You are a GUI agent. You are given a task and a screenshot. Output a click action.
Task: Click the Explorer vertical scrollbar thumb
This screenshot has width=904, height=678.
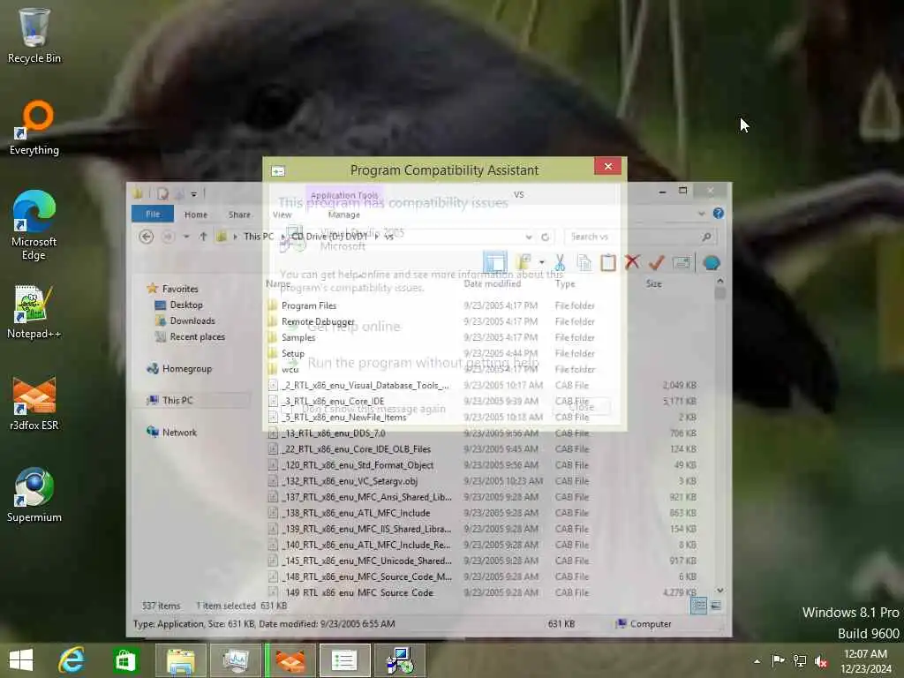click(x=719, y=292)
